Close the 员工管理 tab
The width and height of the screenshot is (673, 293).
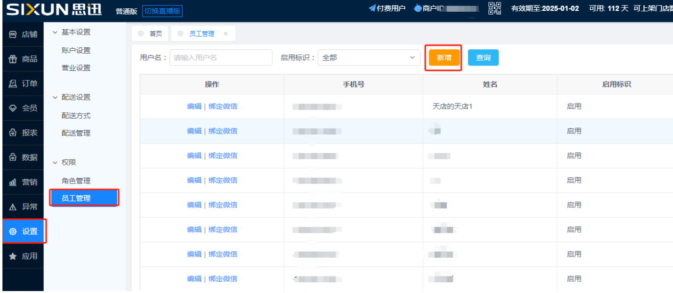pyautogui.click(x=225, y=34)
